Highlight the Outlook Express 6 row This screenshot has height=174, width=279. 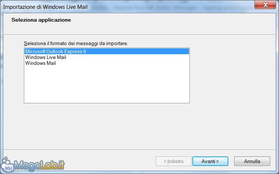(107, 51)
